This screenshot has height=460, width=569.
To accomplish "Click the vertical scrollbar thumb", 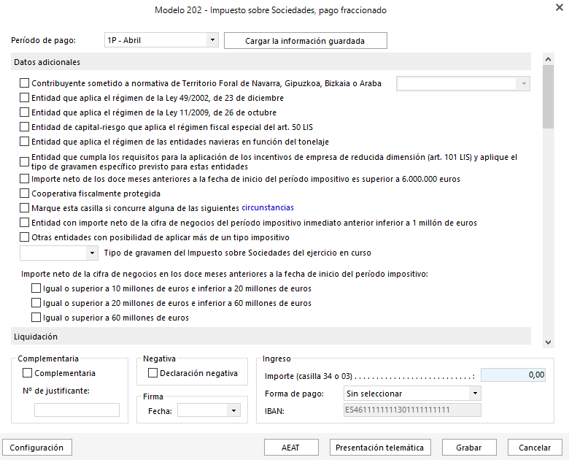I will click(x=549, y=96).
